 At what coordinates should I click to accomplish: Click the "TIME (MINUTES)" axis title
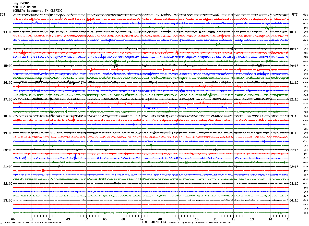pyautogui.click(x=154, y=222)
